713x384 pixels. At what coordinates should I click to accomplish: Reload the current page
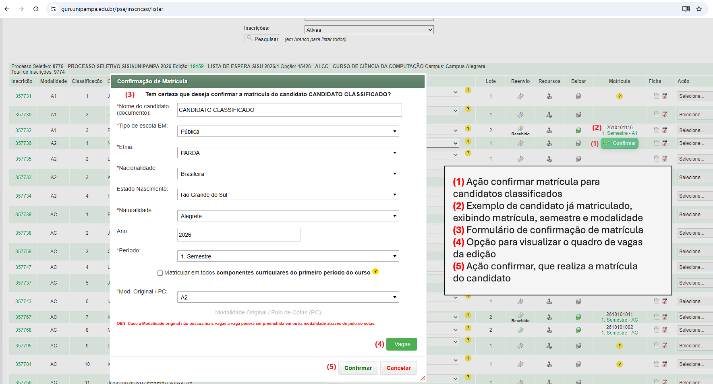point(36,9)
